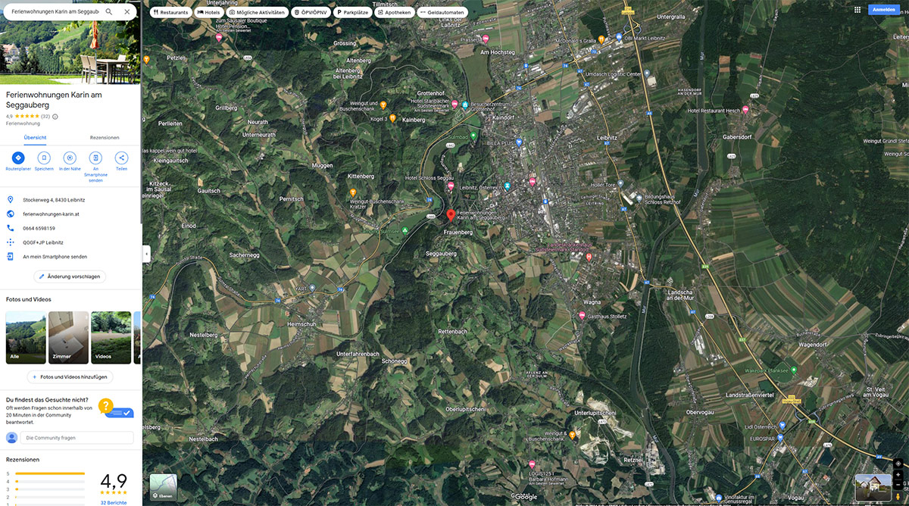The width and height of the screenshot is (909, 506).
Task: Open the Ebenen map layers thumbnail
Action: tap(163, 487)
